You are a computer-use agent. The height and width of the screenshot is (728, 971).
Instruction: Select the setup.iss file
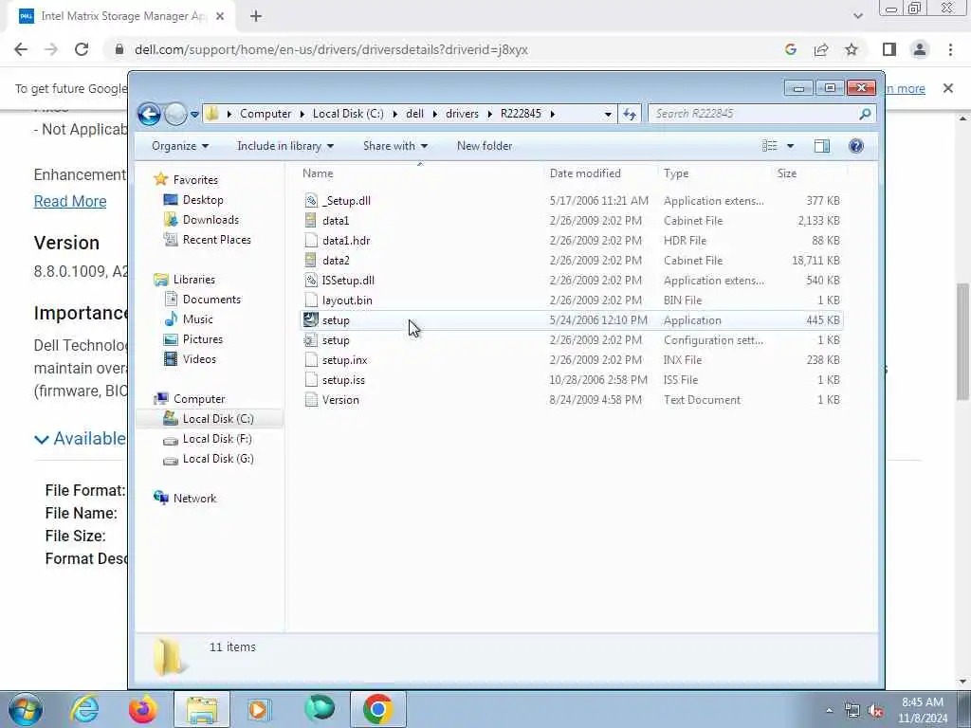tap(343, 379)
